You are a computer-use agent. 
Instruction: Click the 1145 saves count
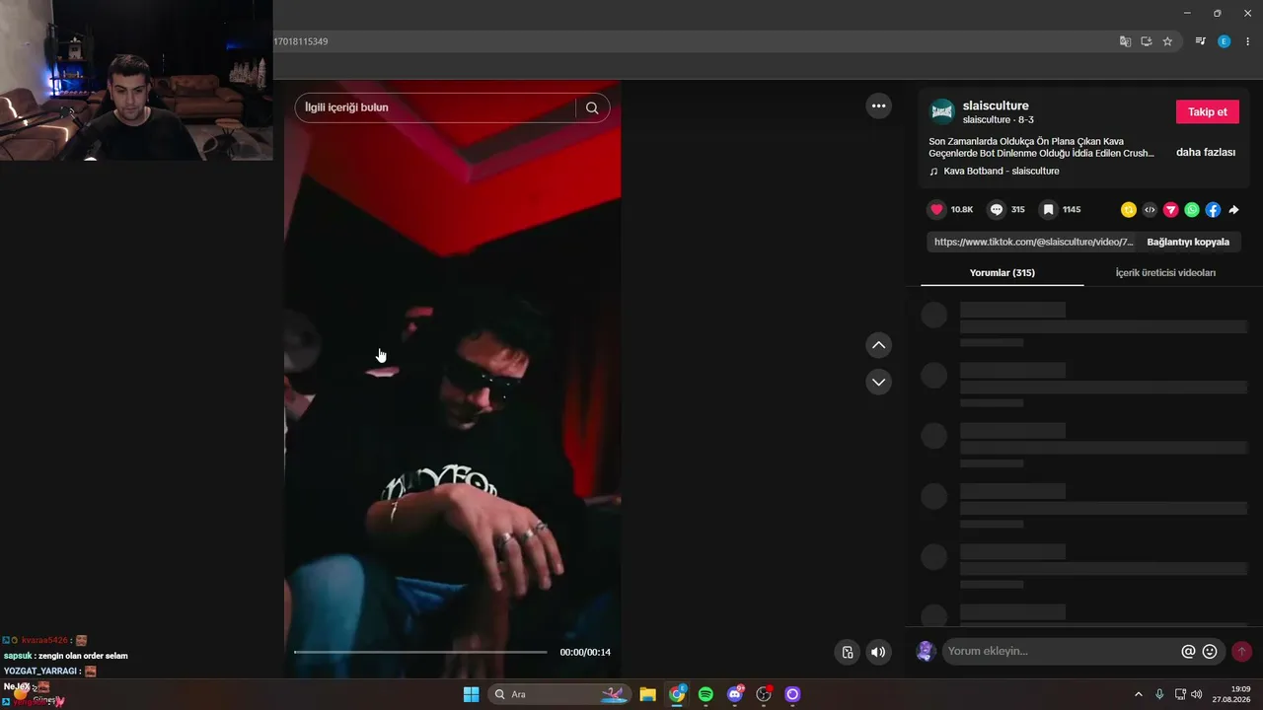[1072, 210]
